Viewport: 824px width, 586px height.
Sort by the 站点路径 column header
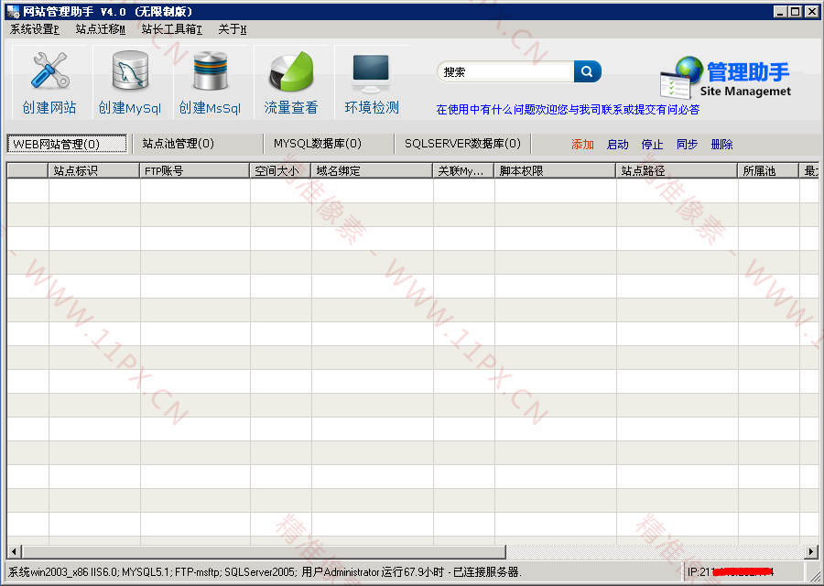click(677, 171)
